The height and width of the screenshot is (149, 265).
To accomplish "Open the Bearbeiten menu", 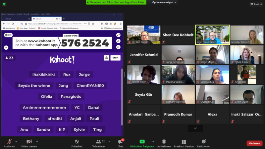I will click(x=11, y=14).
